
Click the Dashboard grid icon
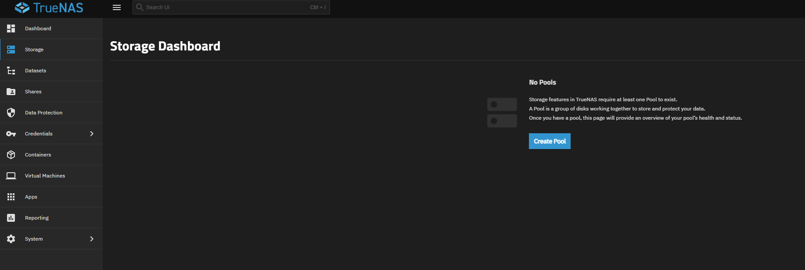click(x=11, y=28)
